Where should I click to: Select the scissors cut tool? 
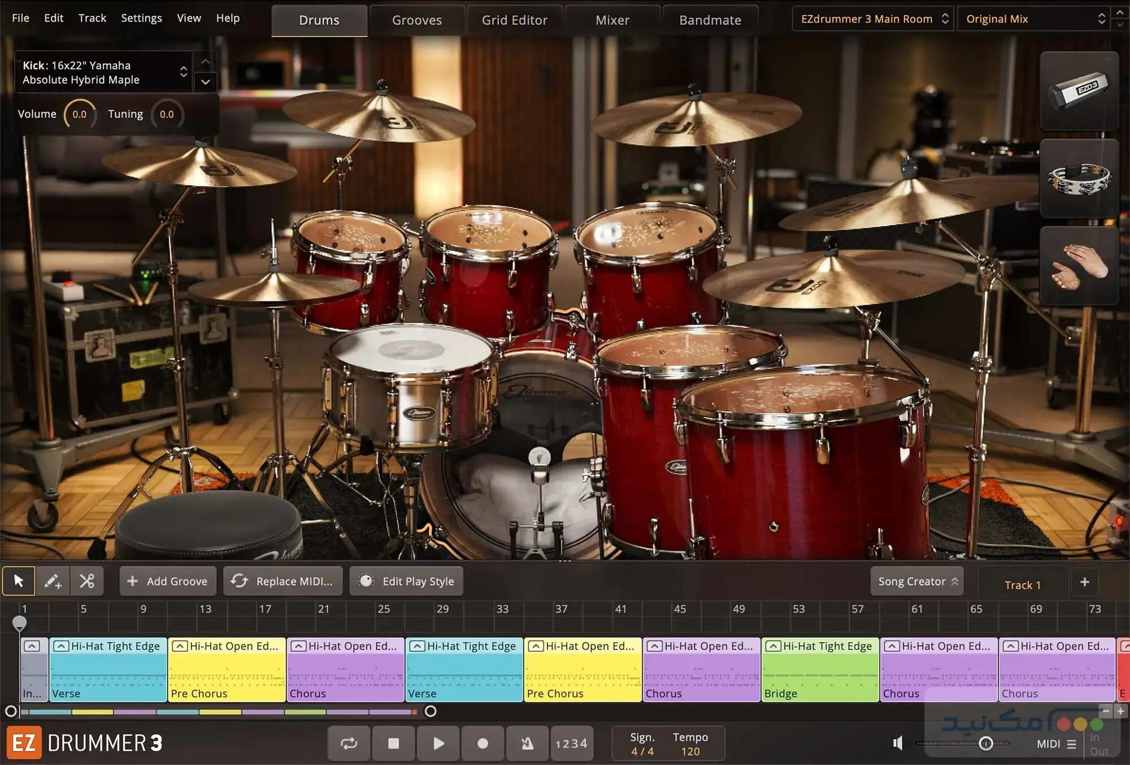86,581
